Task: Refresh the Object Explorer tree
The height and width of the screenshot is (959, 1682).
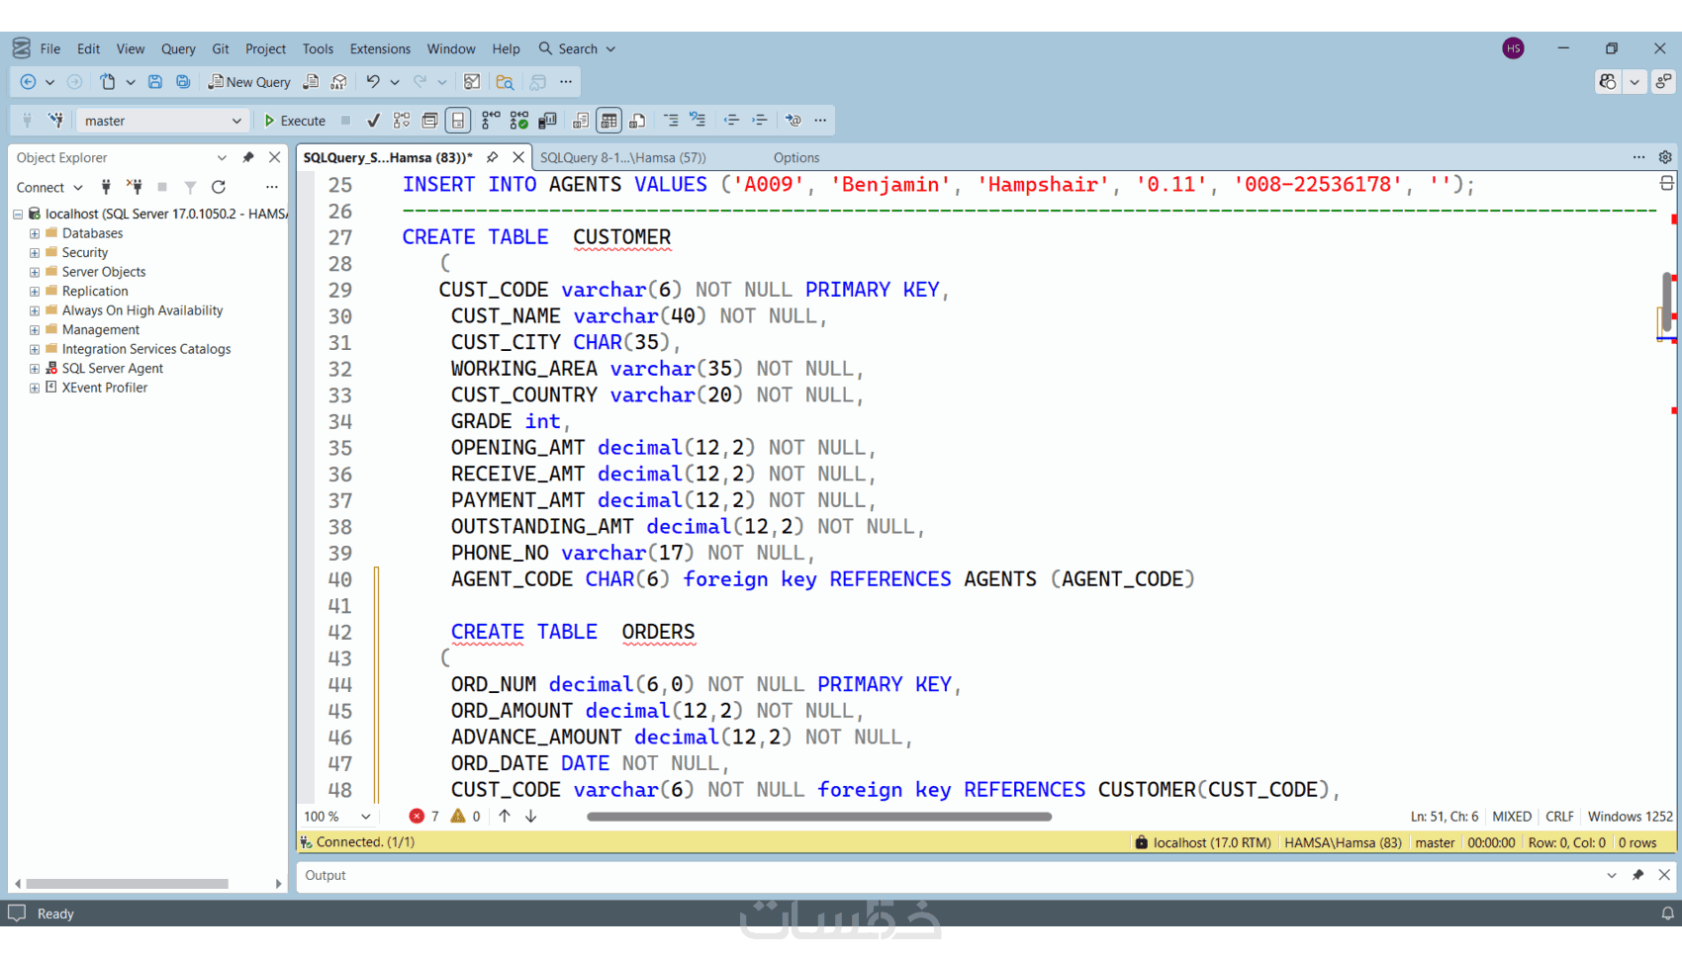Action: click(219, 187)
